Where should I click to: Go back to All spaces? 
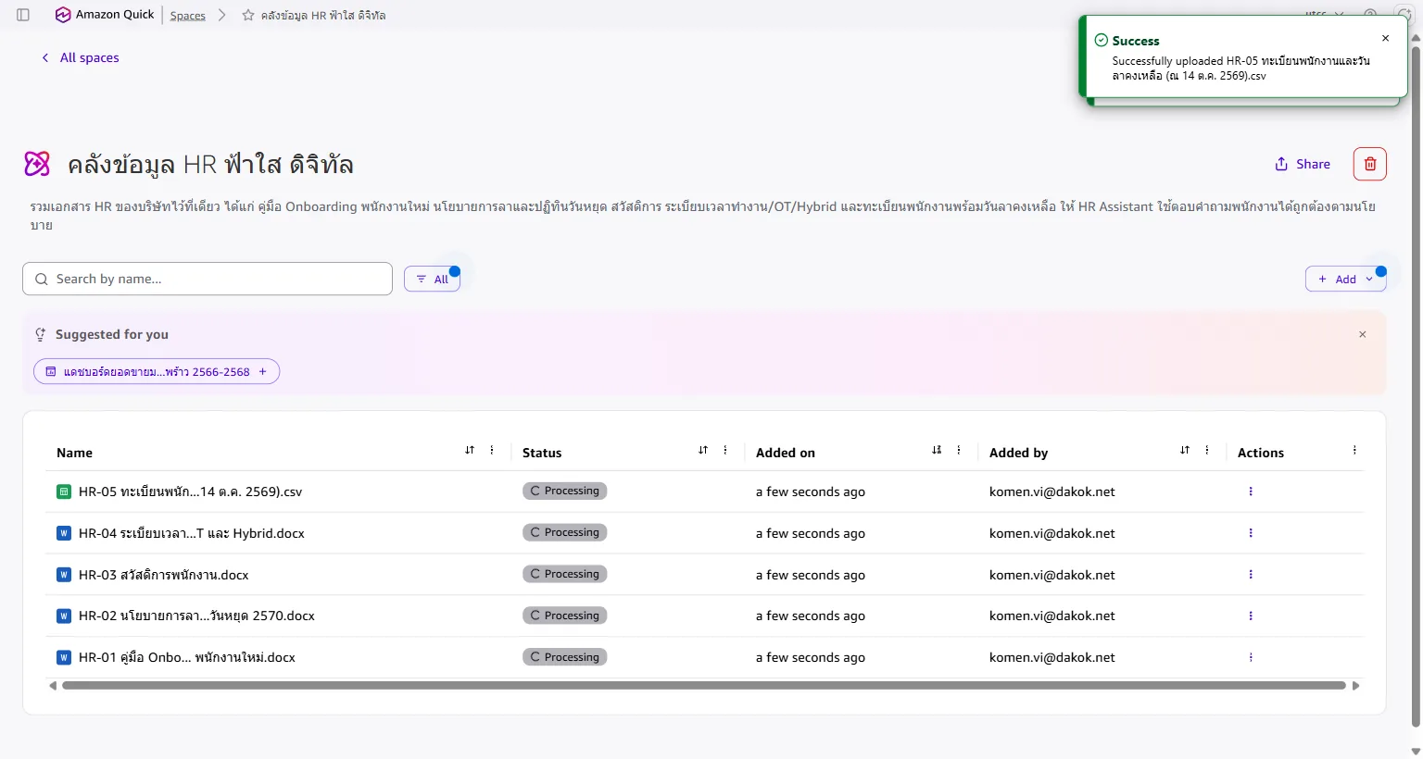point(81,57)
